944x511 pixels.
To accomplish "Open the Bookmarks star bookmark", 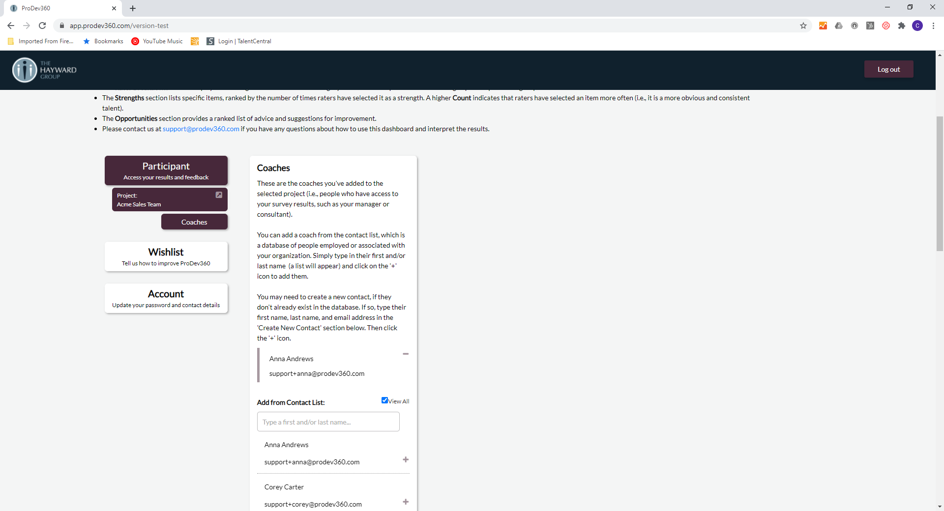I will 103,41.
